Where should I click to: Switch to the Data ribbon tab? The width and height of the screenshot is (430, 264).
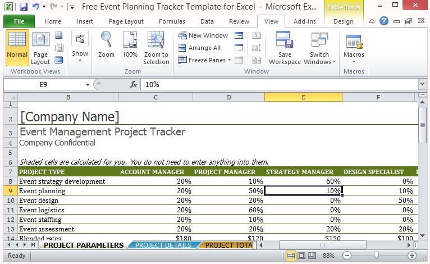pos(207,21)
